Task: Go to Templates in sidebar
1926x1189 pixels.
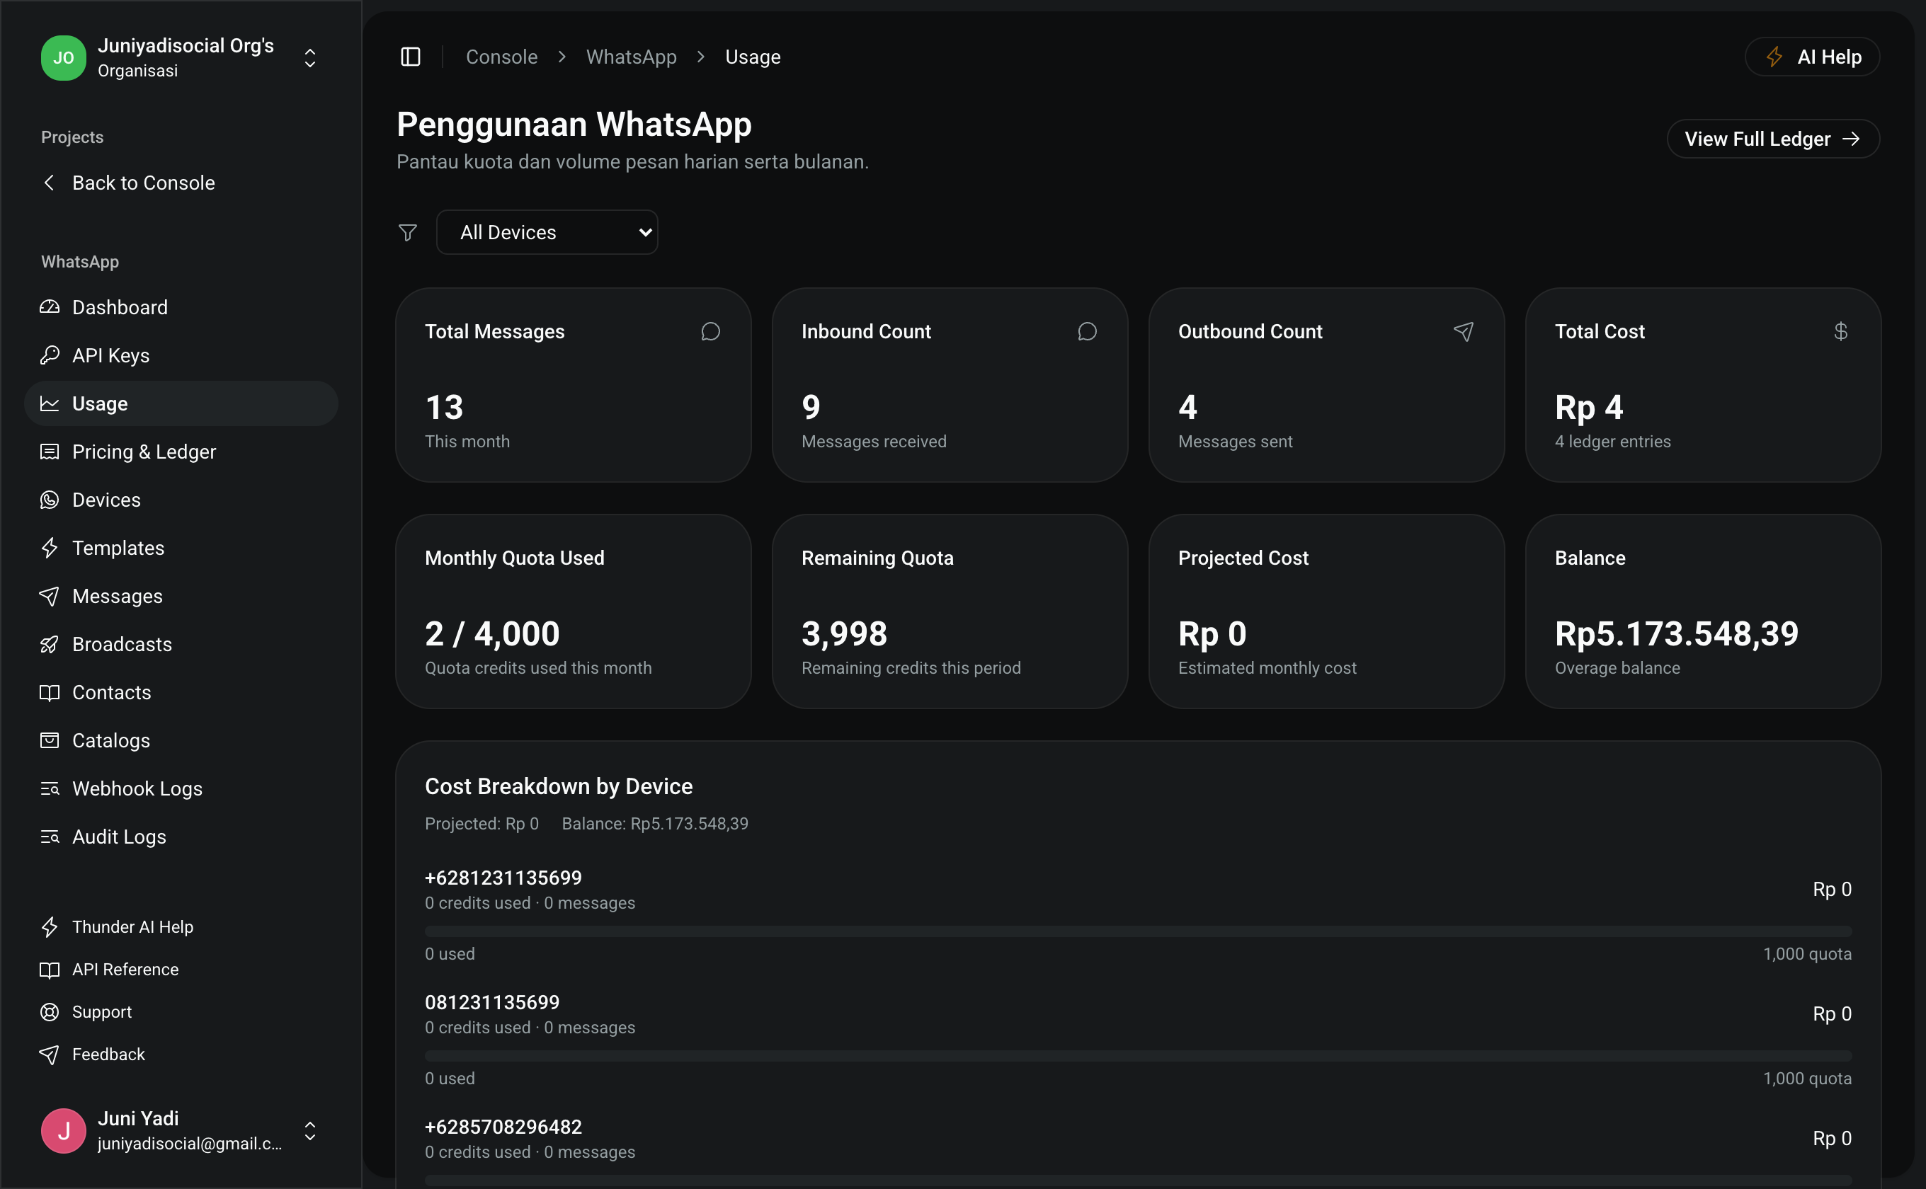Action: point(181,548)
